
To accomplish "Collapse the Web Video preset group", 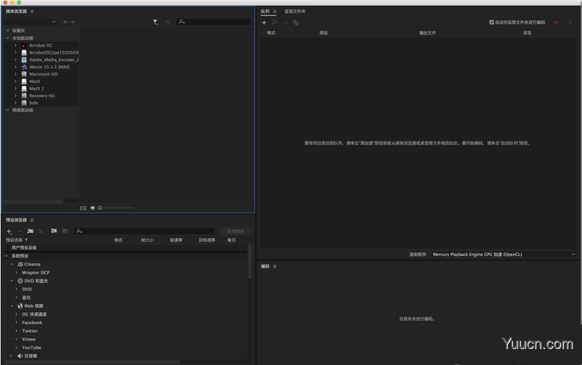I will pos(12,306).
